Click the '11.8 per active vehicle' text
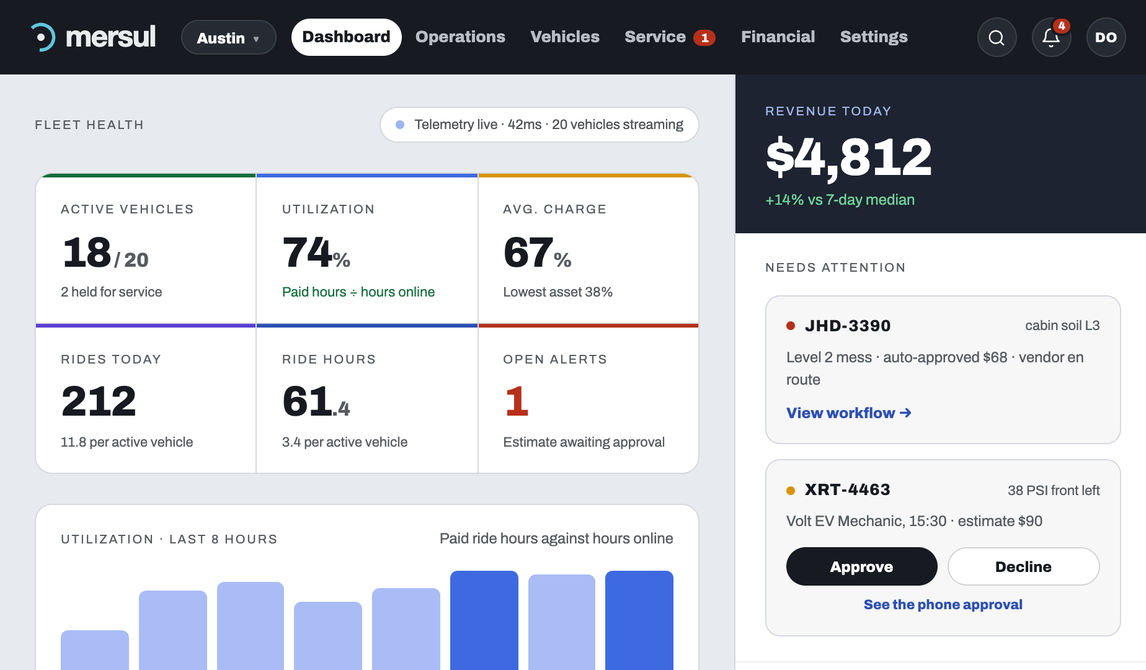1146x670 pixels. (x=127, y=442)
